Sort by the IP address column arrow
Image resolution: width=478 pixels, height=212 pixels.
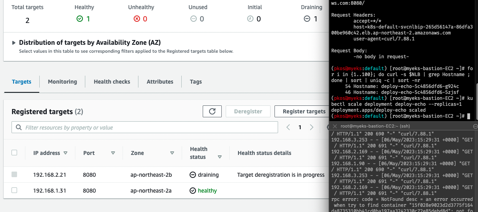click(x=65, y=153)
